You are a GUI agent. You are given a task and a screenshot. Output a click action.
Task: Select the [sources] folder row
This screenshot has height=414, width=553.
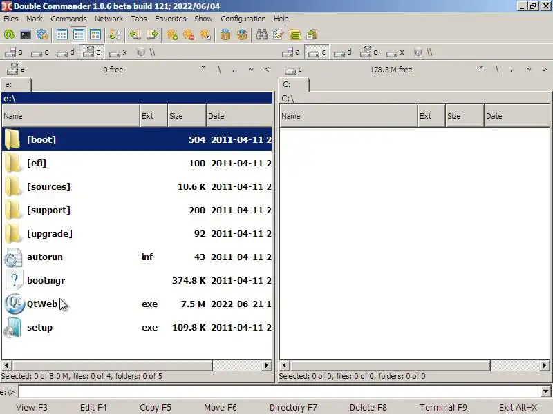[x=137, y=186]
